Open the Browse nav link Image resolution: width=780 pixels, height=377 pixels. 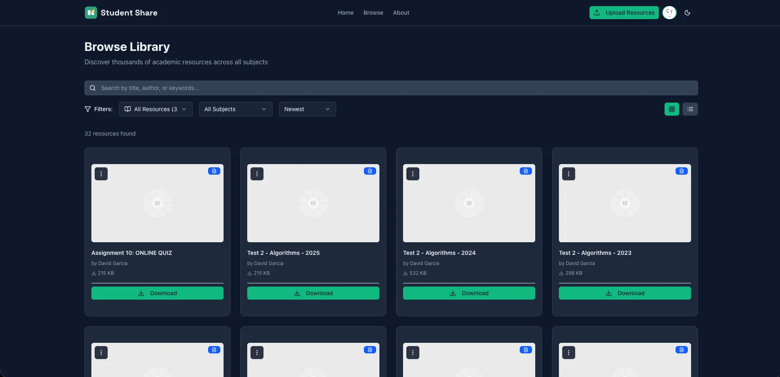click(x=373, y=13)
